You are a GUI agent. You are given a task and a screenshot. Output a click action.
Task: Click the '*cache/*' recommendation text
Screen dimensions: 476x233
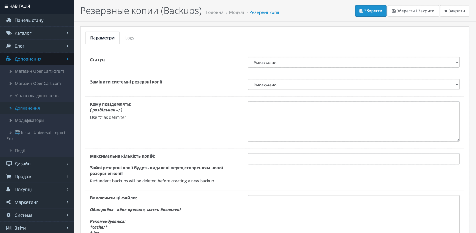coord(99,227)
